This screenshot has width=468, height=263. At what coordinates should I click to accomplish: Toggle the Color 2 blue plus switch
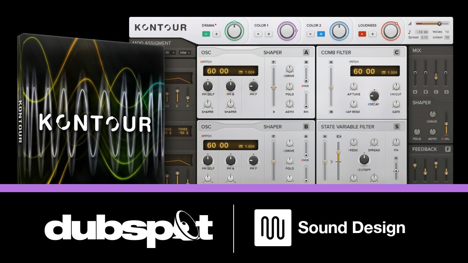[x=320, y=34]
